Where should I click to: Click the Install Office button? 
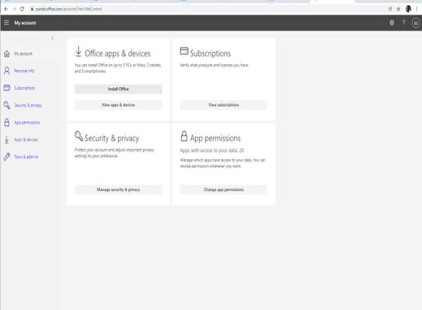coord(118,89)
